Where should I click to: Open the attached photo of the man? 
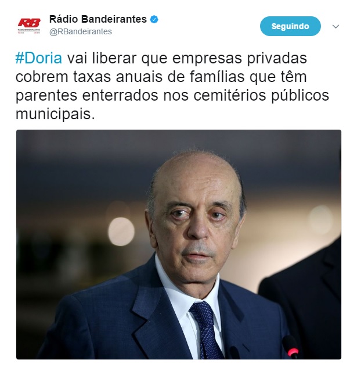[x=179, y=244]
